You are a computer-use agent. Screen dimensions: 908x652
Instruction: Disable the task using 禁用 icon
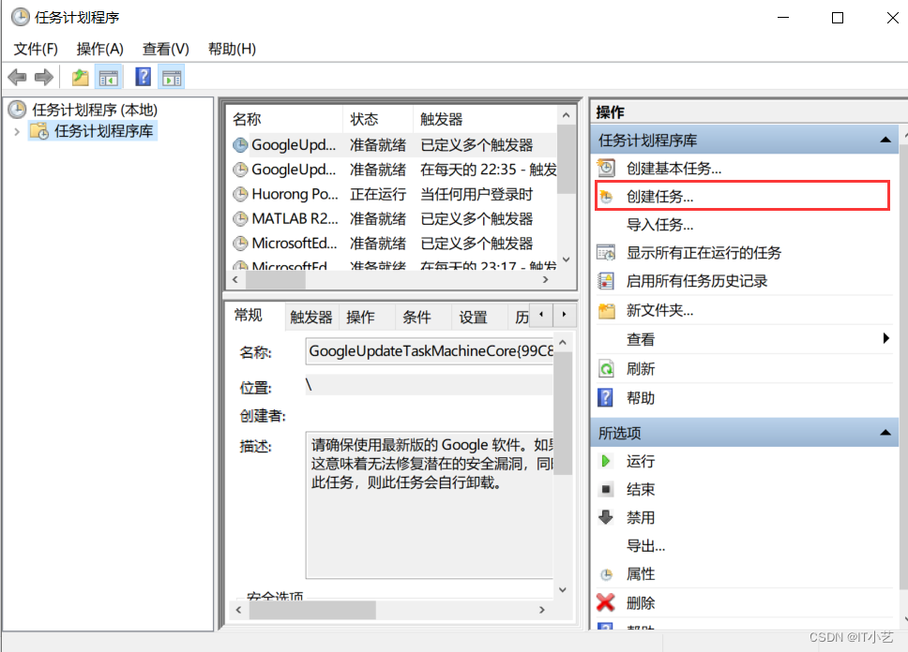[607, 517]
